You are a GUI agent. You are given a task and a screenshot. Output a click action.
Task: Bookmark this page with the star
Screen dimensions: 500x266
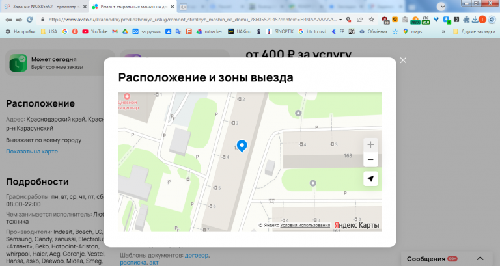point(372,20)
